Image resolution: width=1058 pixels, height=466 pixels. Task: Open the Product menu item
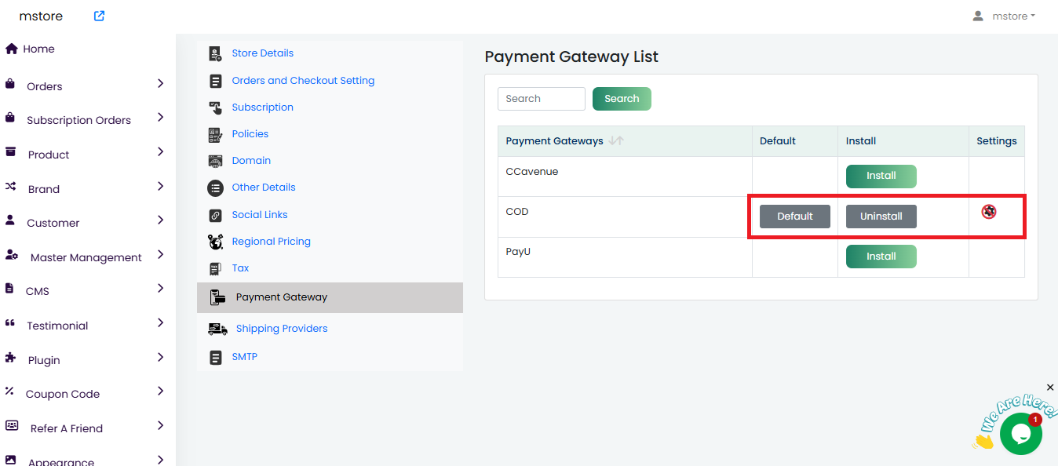tap(49, 155)
